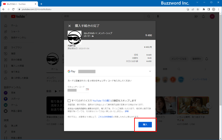Open 登録チャンネル in the sidebar
The image size is (222, 140).
18,37
